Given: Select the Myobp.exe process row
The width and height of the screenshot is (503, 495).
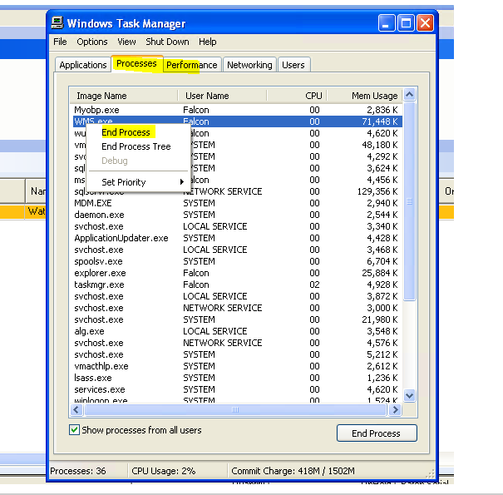Looking at the screenshot, I should point(236,110).
